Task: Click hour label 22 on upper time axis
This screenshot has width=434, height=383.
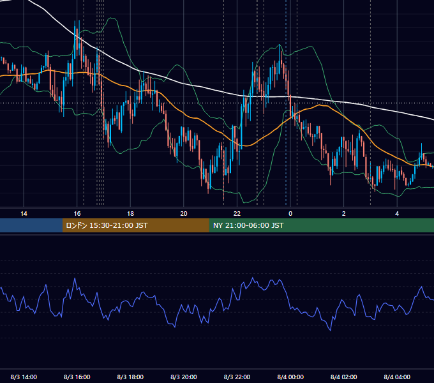Action: (237, 214)
